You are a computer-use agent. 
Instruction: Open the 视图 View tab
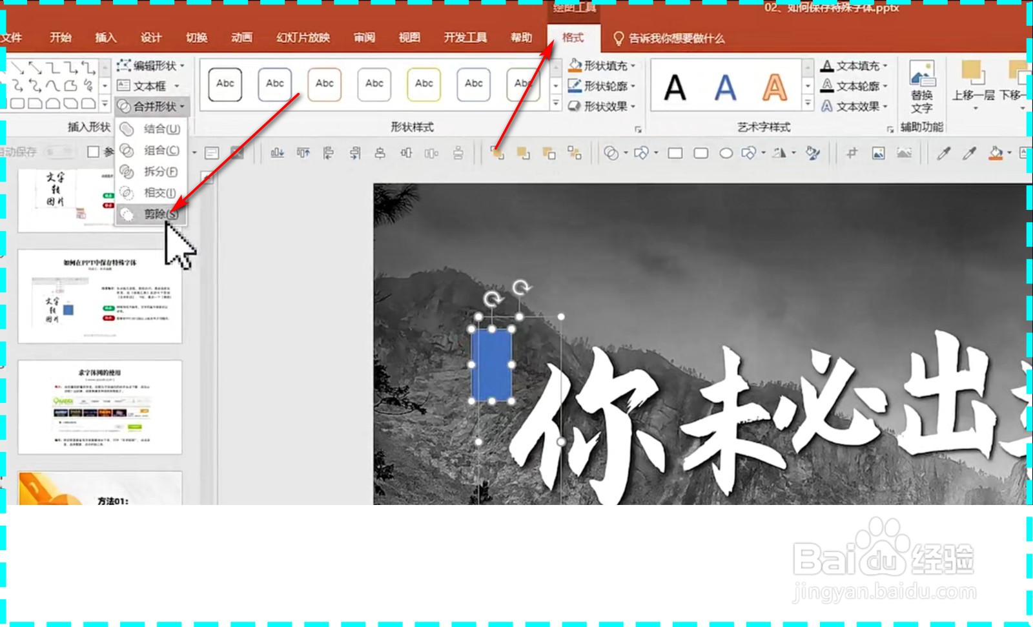pyautogui.click(x=409, y=37)
